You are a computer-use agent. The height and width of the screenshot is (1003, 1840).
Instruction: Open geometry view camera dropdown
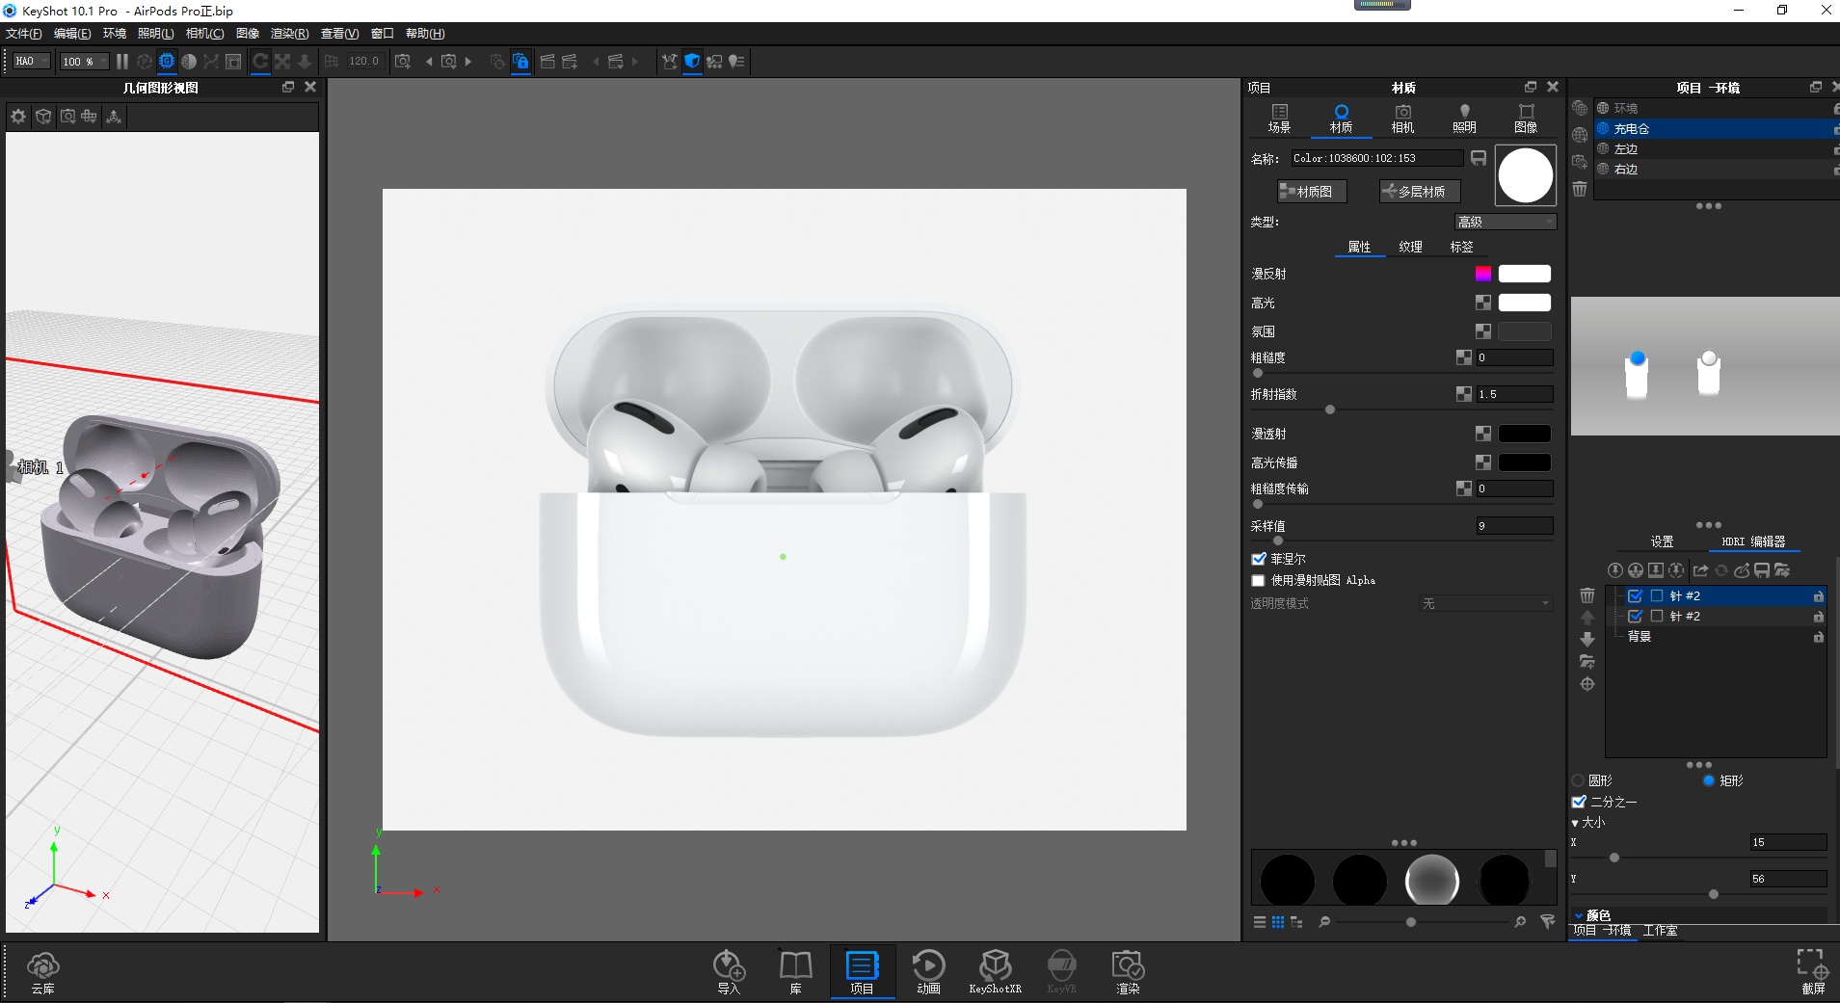click(67, 117)
